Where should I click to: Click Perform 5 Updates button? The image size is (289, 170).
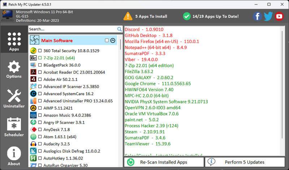click(x=245, y=162)
